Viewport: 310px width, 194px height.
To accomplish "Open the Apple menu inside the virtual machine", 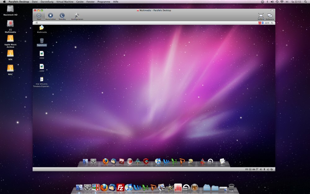I will (x=37, y=23).
